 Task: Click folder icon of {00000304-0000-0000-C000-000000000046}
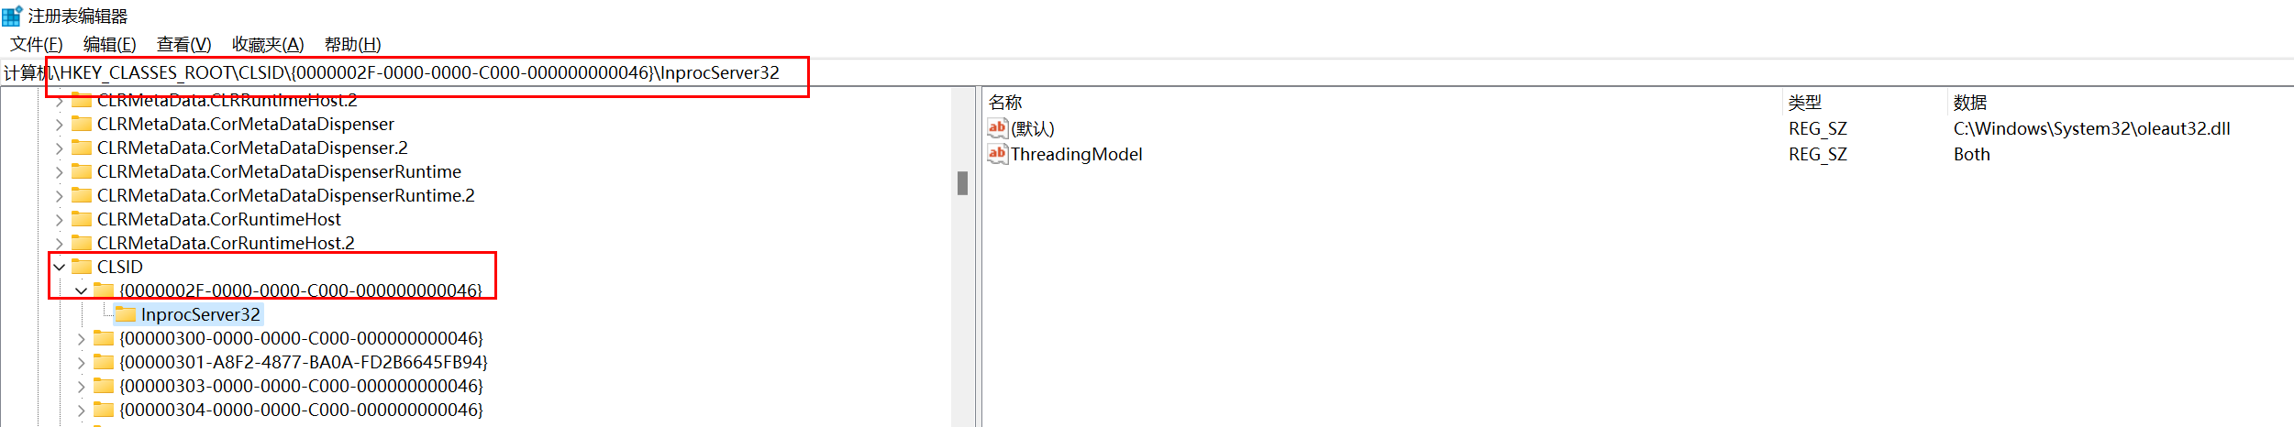click(104, 410)
